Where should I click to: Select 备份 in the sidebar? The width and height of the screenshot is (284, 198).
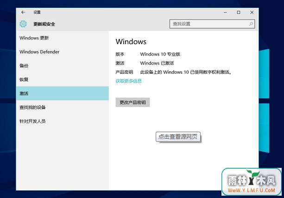pos(62,66)
